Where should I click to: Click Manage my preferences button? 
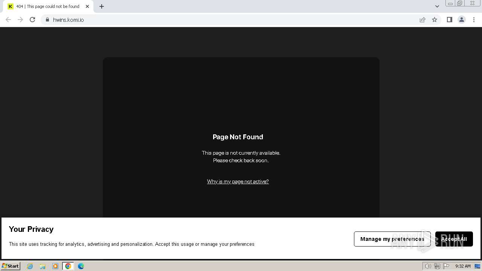(x=392, y=239)
